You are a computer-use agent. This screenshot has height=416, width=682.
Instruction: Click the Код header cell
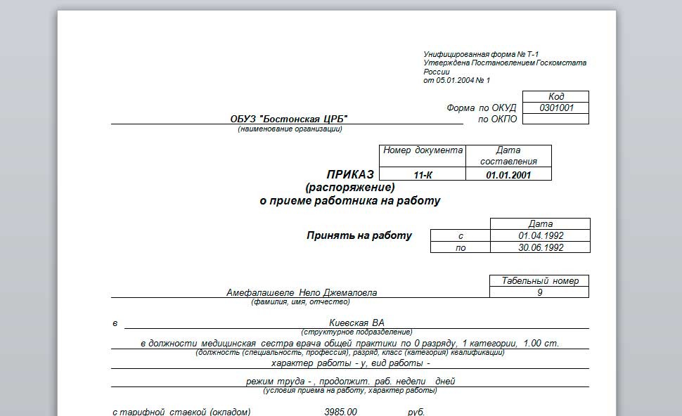(556, 96)
